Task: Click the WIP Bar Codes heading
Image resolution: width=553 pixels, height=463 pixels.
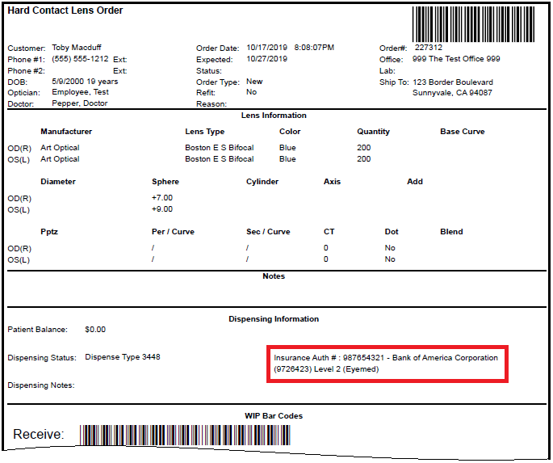Action: point(274,415)
